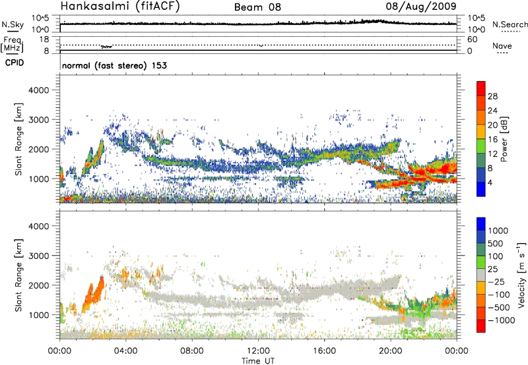528x365 pixels.
Task: Click 'Slant Range [km]' label of power panel
Action: 19,139
